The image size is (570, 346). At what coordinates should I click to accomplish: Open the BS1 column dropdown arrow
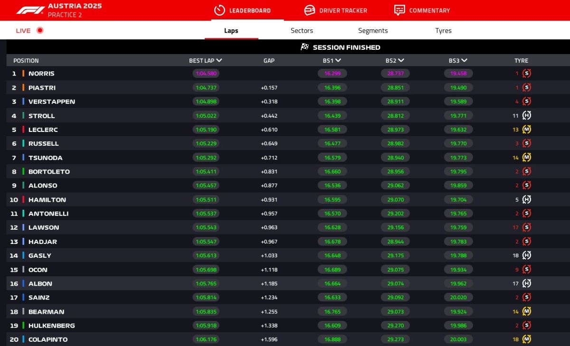pos(338,60)
